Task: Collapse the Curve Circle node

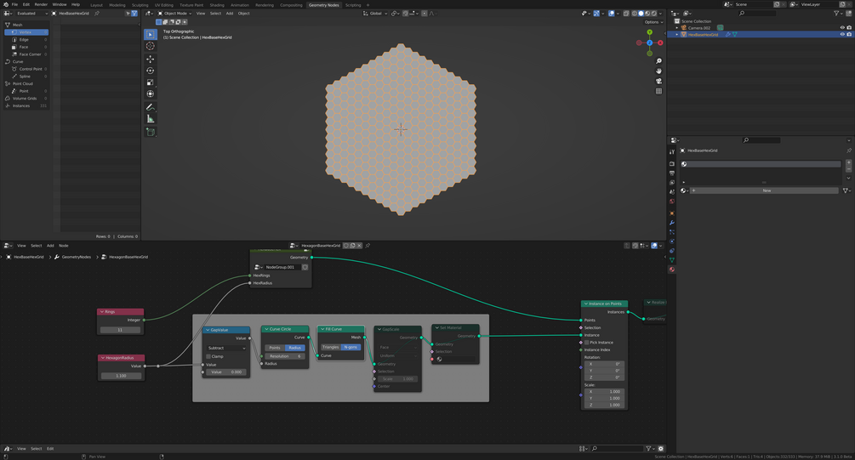Action: (266, 329)
